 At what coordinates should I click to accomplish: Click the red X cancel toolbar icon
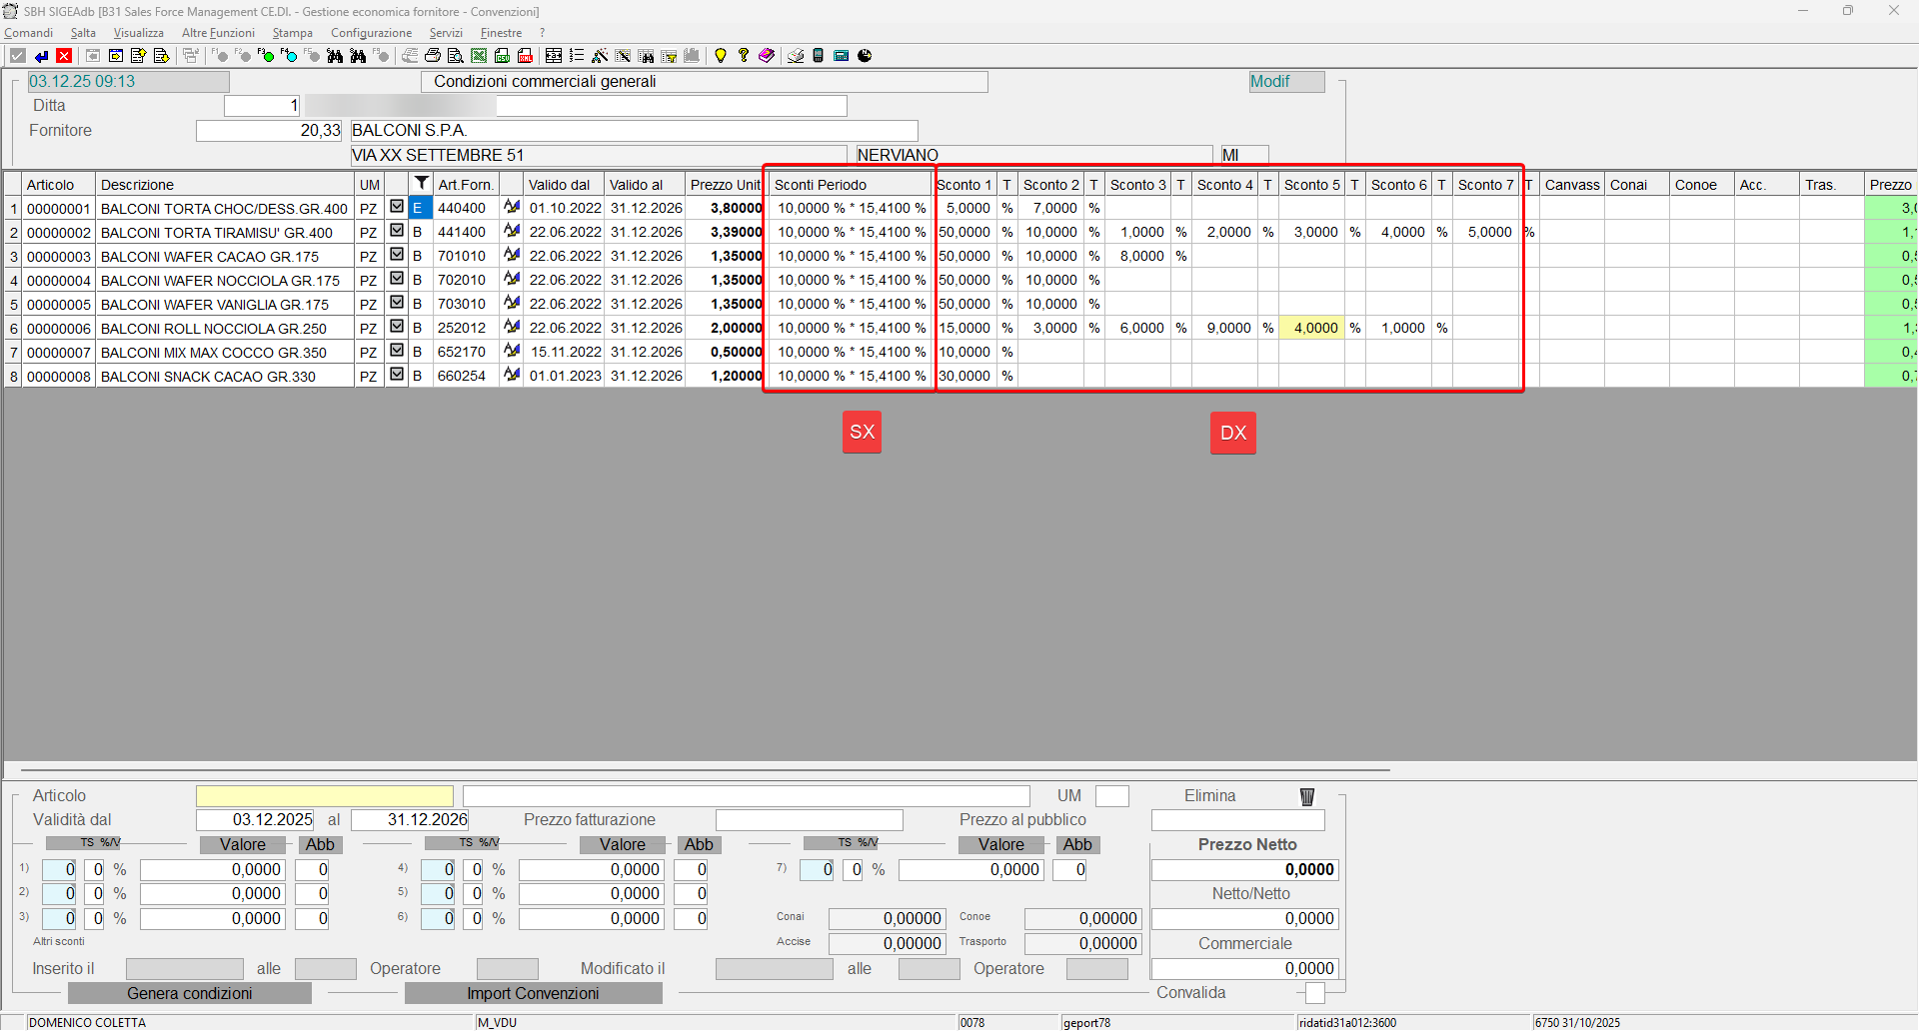tap(64, 56)
